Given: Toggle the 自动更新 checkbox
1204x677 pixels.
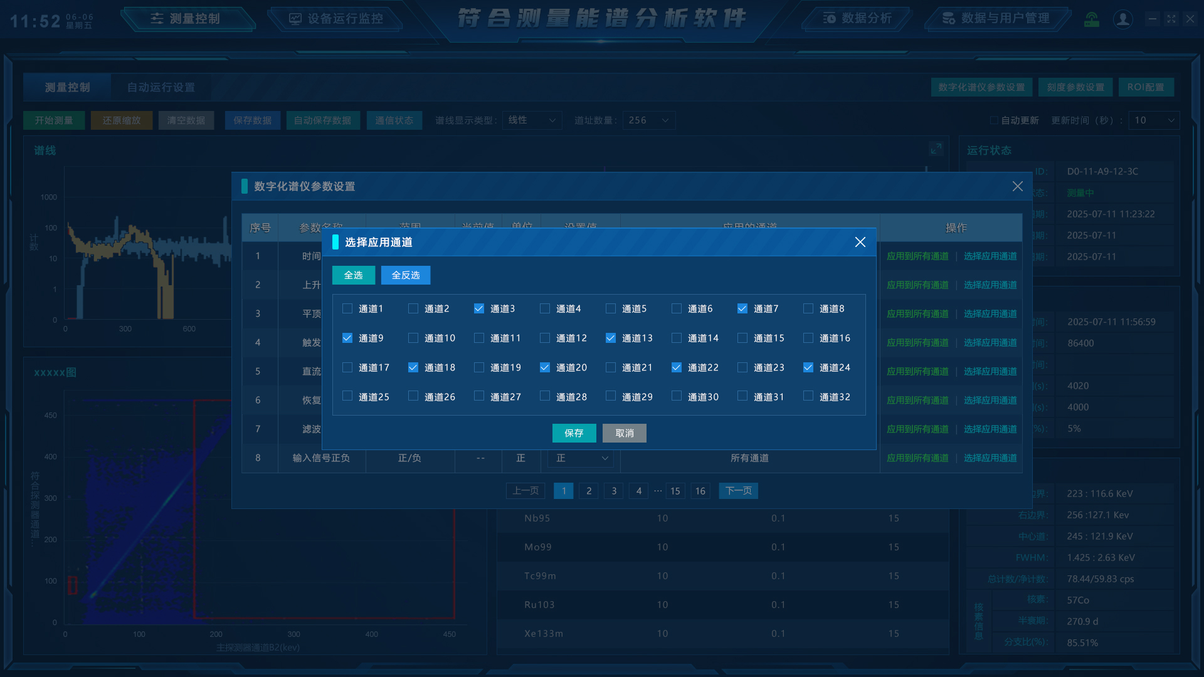Looking at the screenshot, I should (x=993, y=120).
